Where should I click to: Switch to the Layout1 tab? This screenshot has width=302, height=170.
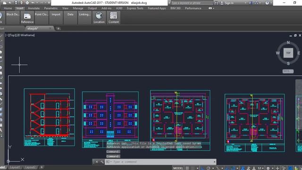point(15,167)
